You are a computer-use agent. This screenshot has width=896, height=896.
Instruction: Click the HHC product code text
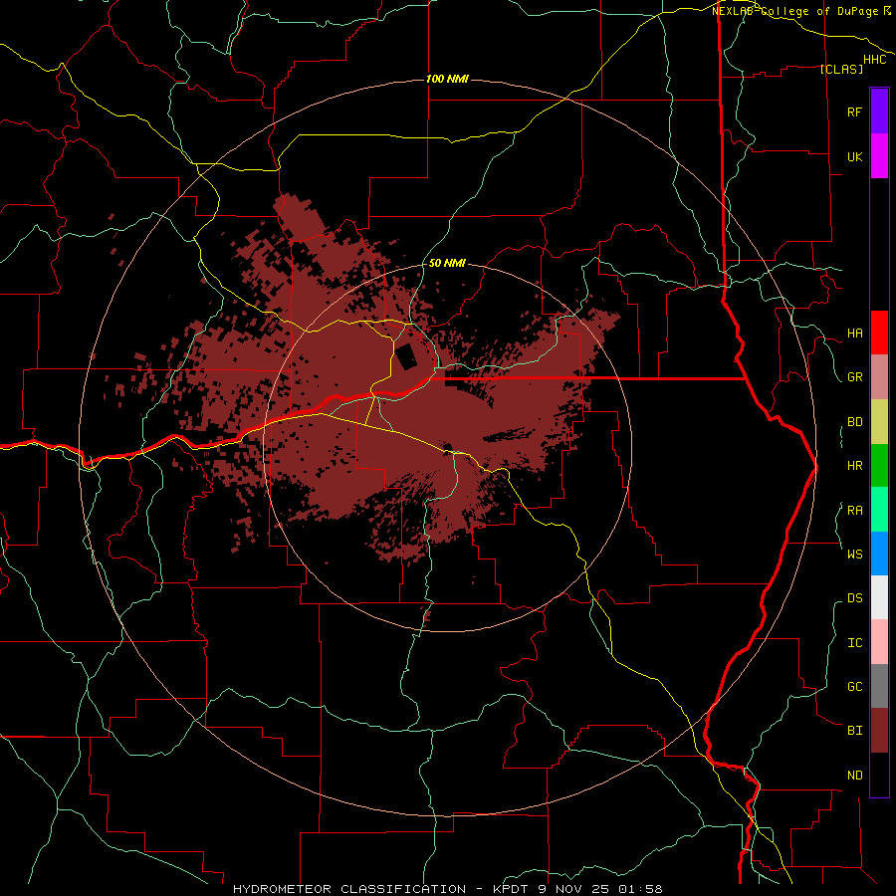click(x=874, y=60)
